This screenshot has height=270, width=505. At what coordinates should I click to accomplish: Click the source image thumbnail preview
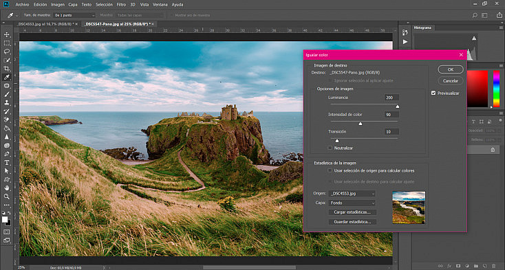(409, 207)
